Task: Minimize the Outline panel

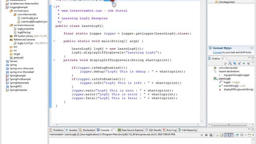Action: point(249,58)
